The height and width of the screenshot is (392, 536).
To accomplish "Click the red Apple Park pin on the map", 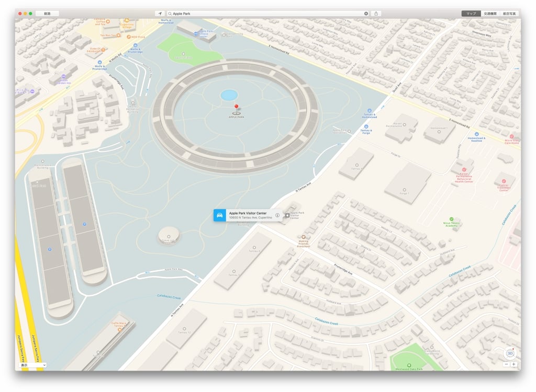I will click(x=236, y=106).
